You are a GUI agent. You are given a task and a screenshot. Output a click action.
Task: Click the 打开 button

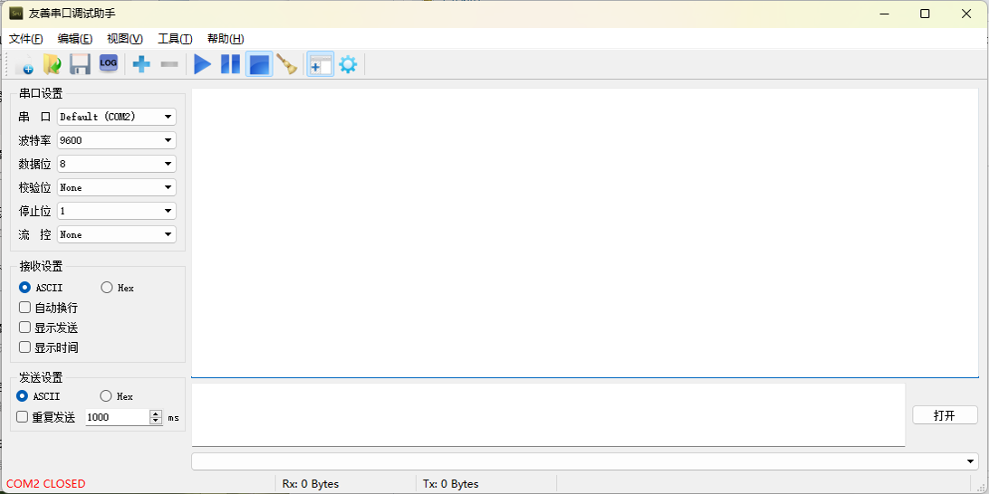point(945,415)
